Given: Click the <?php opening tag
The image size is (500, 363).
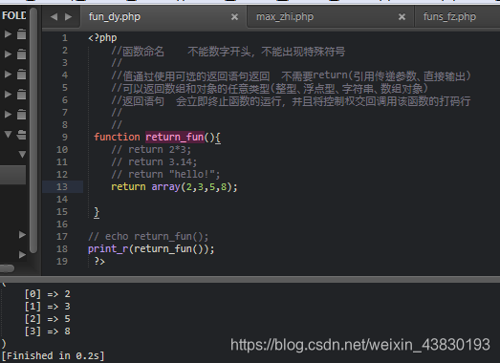Looking at the screenshot, I should click(102, 38).
